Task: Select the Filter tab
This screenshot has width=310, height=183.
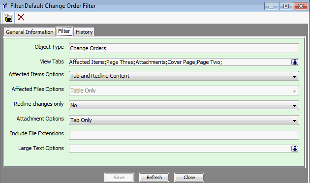Action: pos(64,31)
